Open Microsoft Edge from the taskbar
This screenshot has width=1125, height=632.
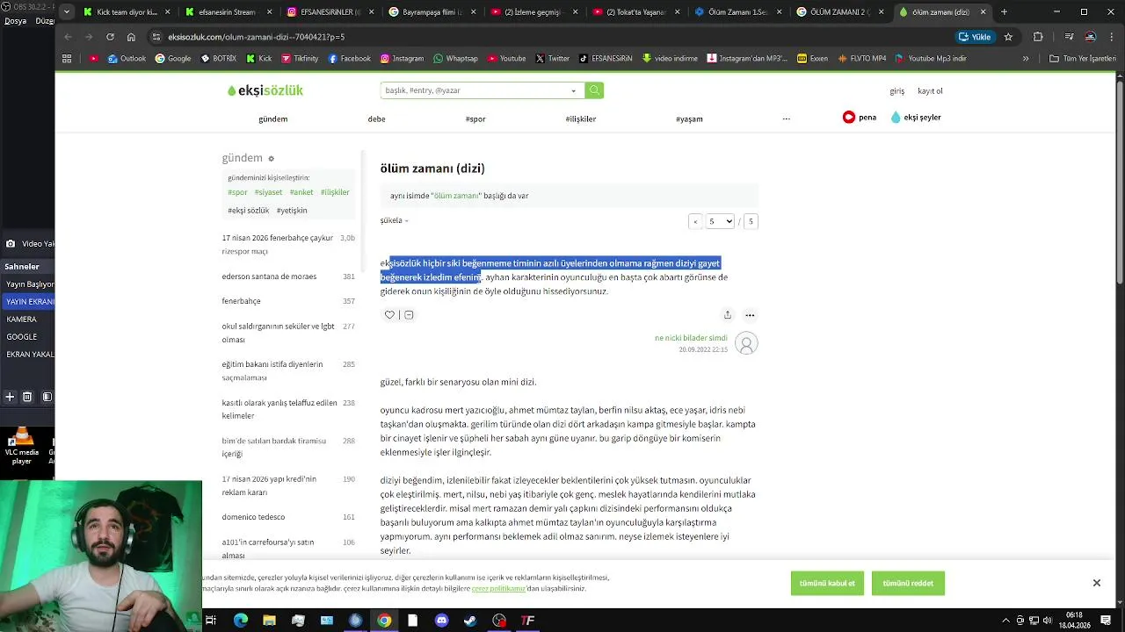pyautogui.click(x=240, y=621)
